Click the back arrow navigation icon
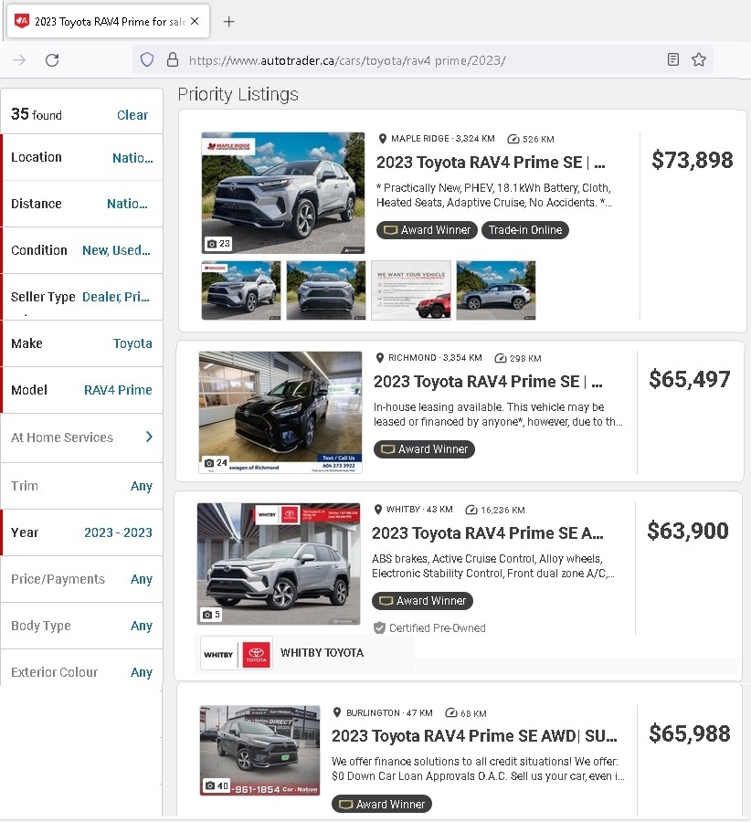The width and height of the screenshot is (751, 822). 19,59
